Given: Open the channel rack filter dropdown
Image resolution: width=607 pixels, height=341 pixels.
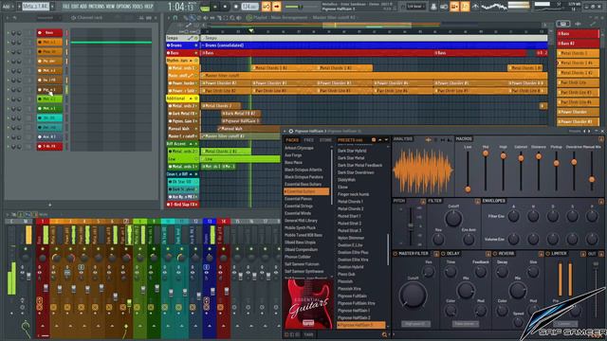Looking at the screenshot, I should pos(48,18).
